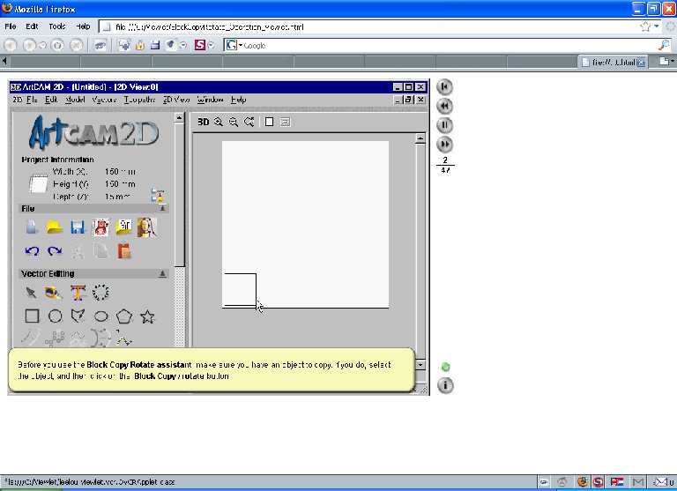This screenshot has height=491, width=677.
Task: Click the file:// browser tab
Action: [x=614, y=63]
